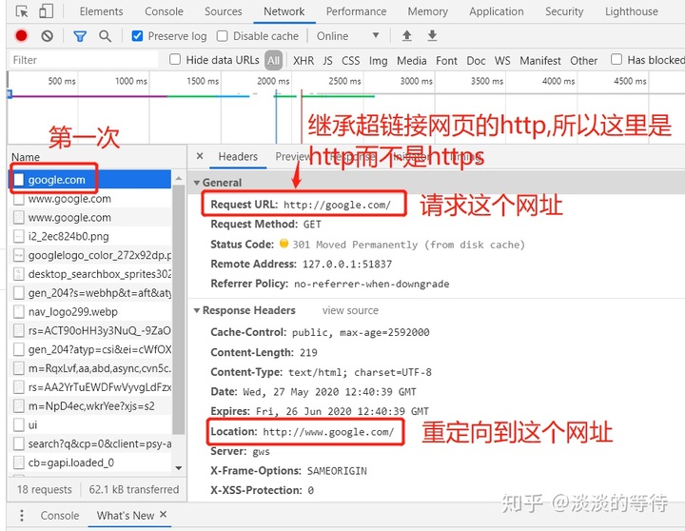The height and width of the screenshot is (531, 685).
Task: Filter requests by Font
Action: pos(446,60)
